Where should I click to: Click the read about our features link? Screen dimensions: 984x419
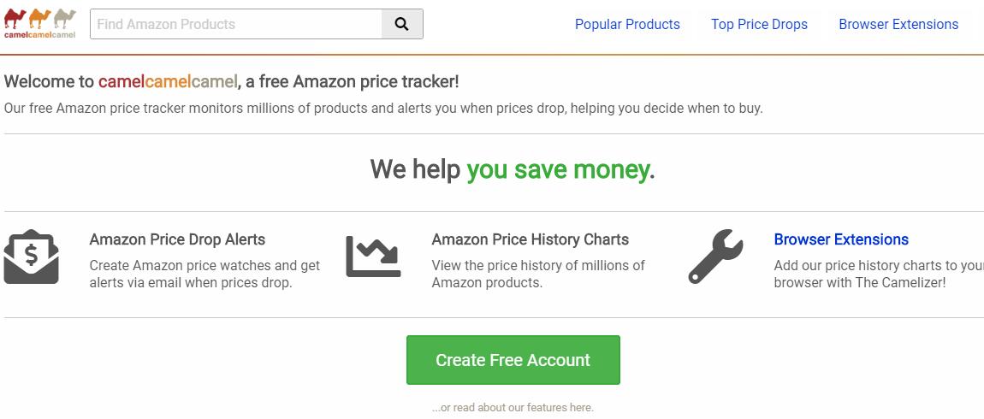tap(513, 407)
